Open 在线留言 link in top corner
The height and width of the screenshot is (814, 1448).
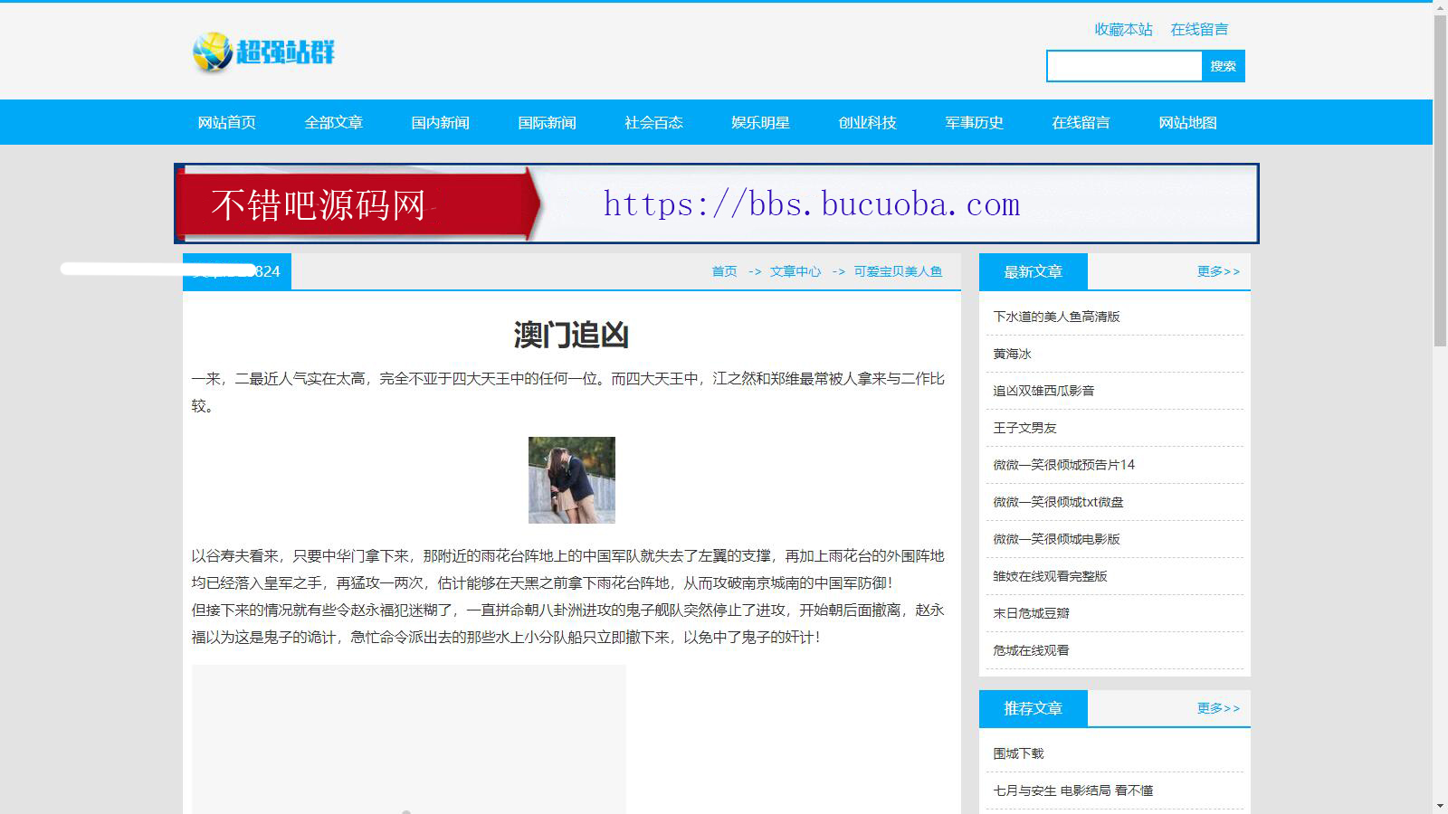(x=1199, y=29)
